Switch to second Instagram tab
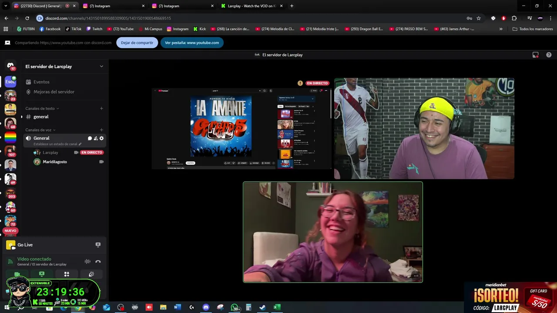 tap(182, 6)
